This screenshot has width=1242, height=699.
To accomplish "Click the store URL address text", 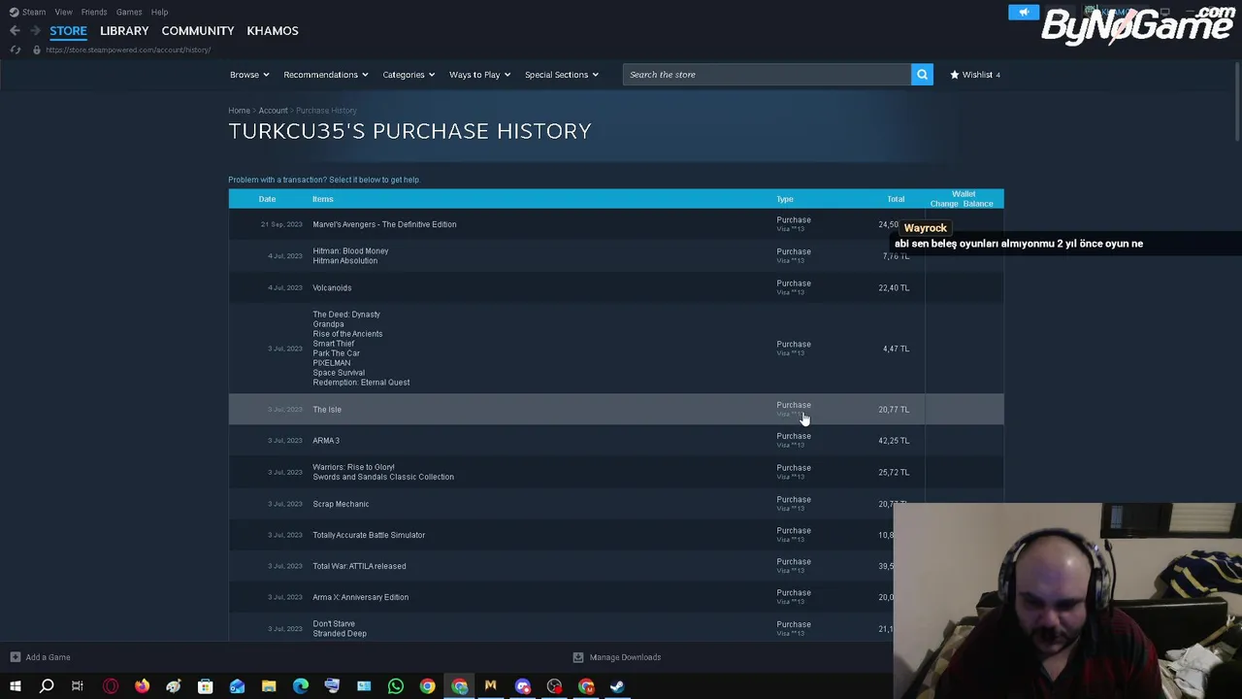I will 128,50.
